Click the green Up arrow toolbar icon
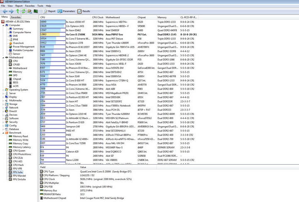The width and height of the screenshot is (299, 202). tap(17, 11)
